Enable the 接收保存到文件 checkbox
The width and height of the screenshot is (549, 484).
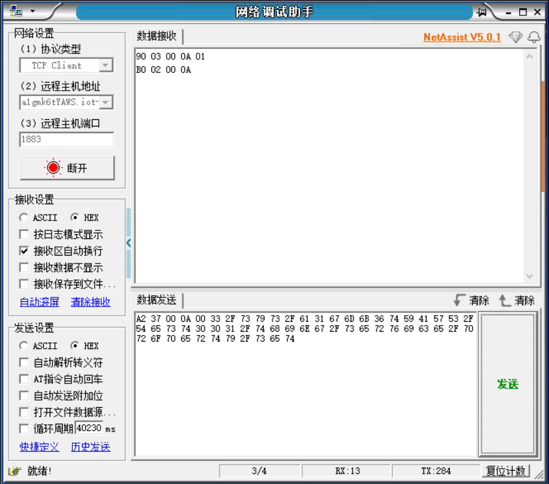point(24,285)
